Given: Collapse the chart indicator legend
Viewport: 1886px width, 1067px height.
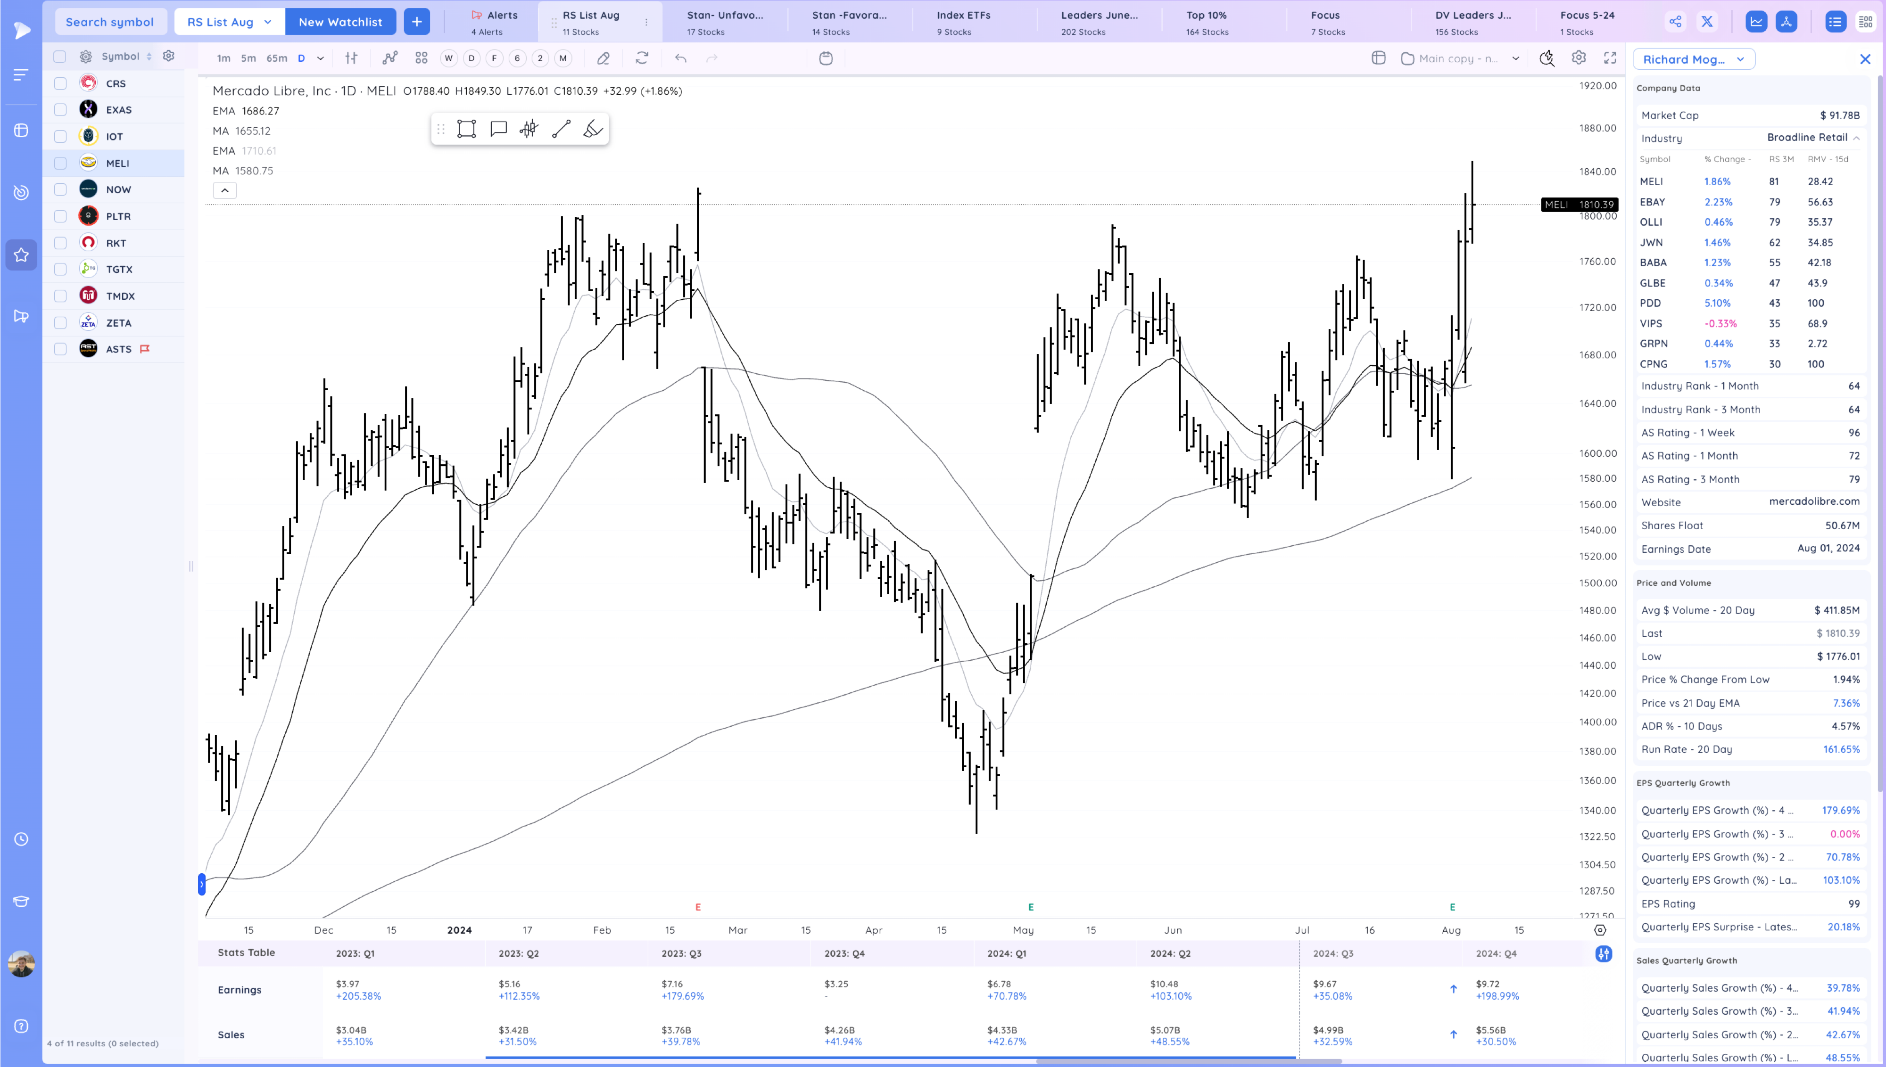Looking at the screenshot, I should (x=225, y=190).
